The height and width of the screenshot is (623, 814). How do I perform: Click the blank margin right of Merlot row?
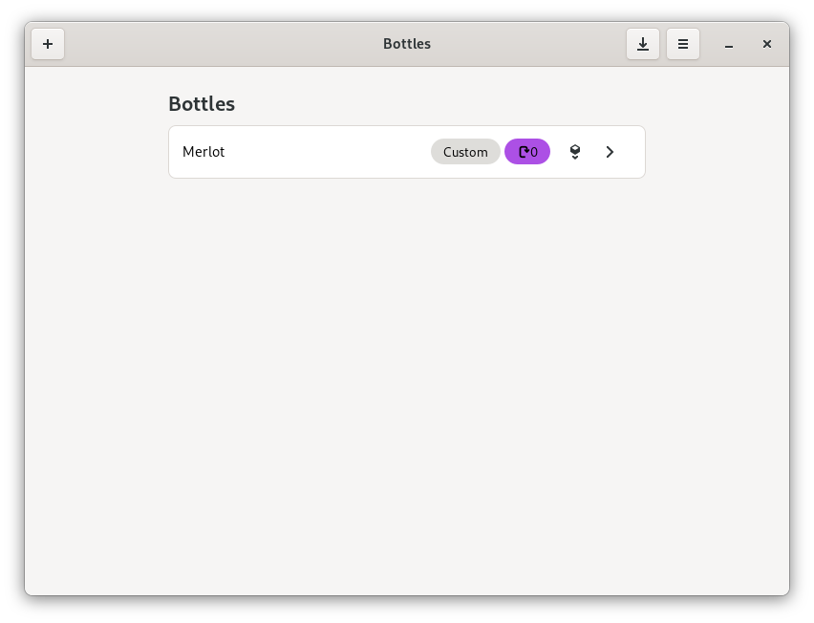pos(717,152)
